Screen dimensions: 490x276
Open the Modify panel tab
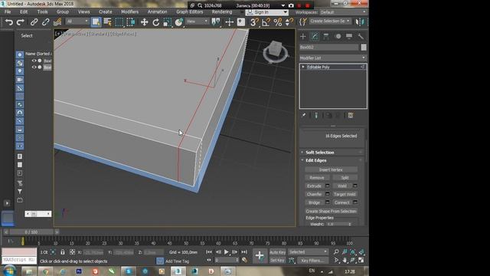315,36
